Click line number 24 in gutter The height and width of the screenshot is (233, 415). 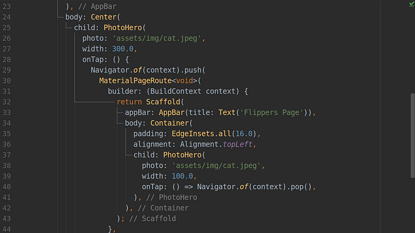point(7,17)
